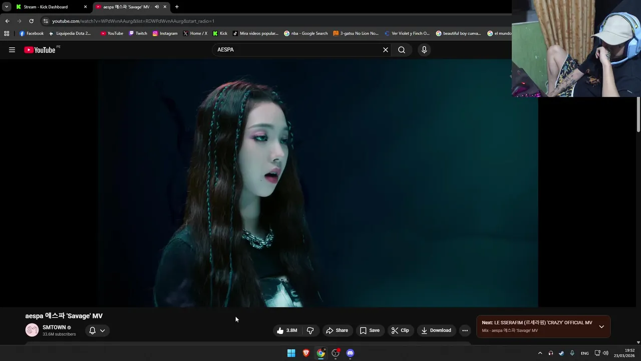This screenshot has width=641, height=361.
Task: Toggle the SMTOWN notification bell
Action: 92,330
